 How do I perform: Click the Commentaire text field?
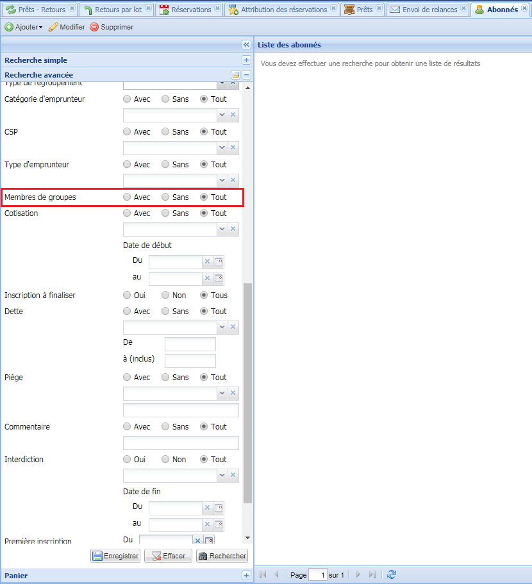[180, 443]
